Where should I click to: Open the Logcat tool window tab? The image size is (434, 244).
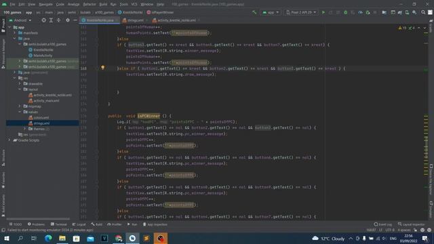[79, 224]
